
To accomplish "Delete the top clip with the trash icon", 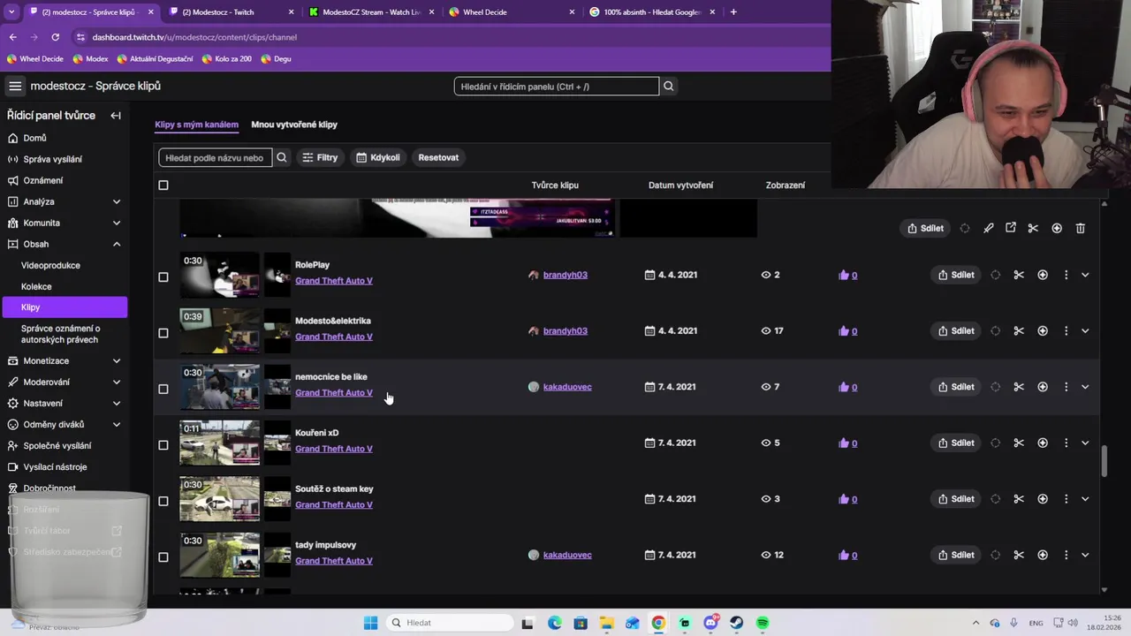I will point(1080,228).
